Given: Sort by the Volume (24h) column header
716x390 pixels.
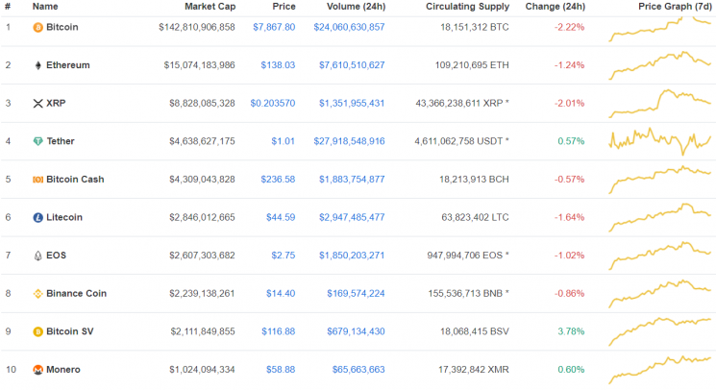Looking at the screenshot, I should click(x=357, y=7).
